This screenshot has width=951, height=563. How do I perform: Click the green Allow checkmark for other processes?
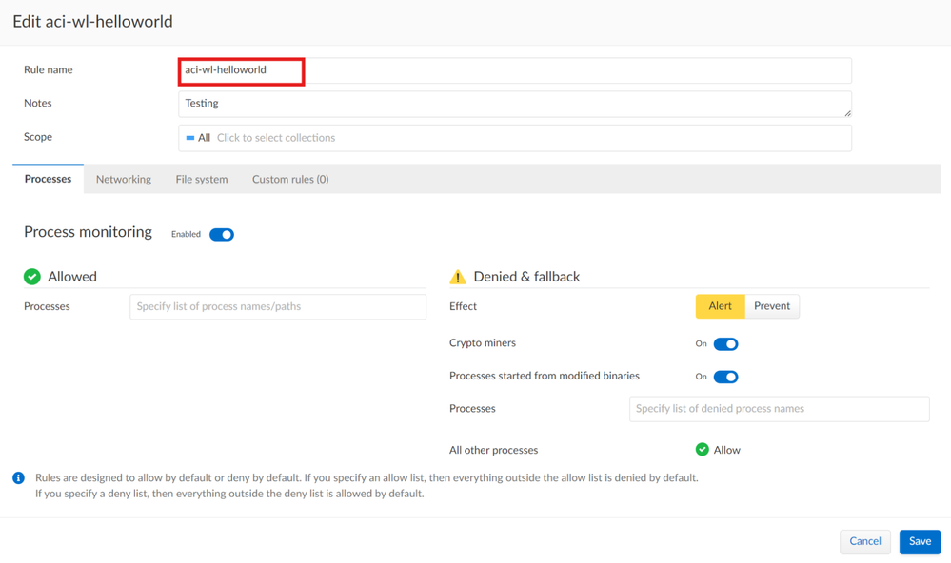[702, 450]
